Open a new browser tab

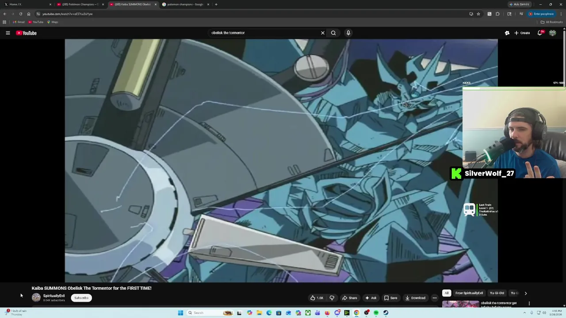pos(216,4)
